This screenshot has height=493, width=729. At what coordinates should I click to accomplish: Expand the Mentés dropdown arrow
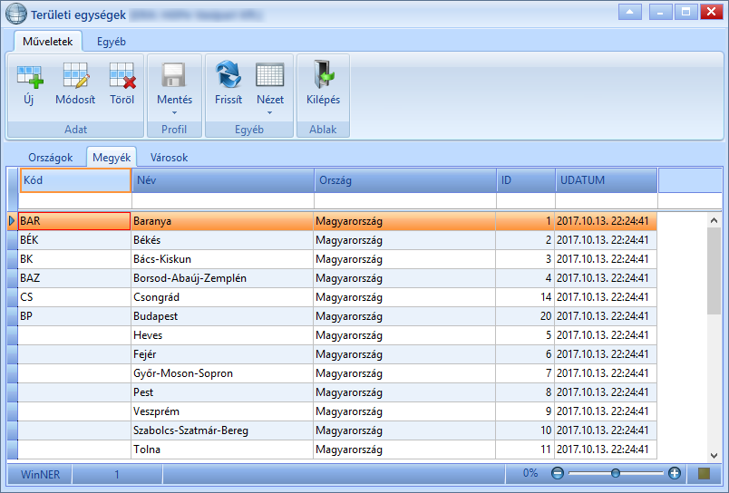174,113
